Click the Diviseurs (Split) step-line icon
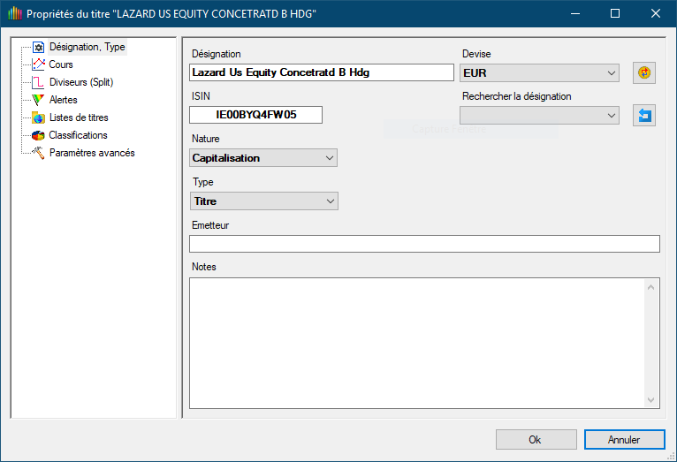 click(38, 82)
